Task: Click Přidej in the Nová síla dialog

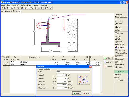Action: [x=77, y=93]
